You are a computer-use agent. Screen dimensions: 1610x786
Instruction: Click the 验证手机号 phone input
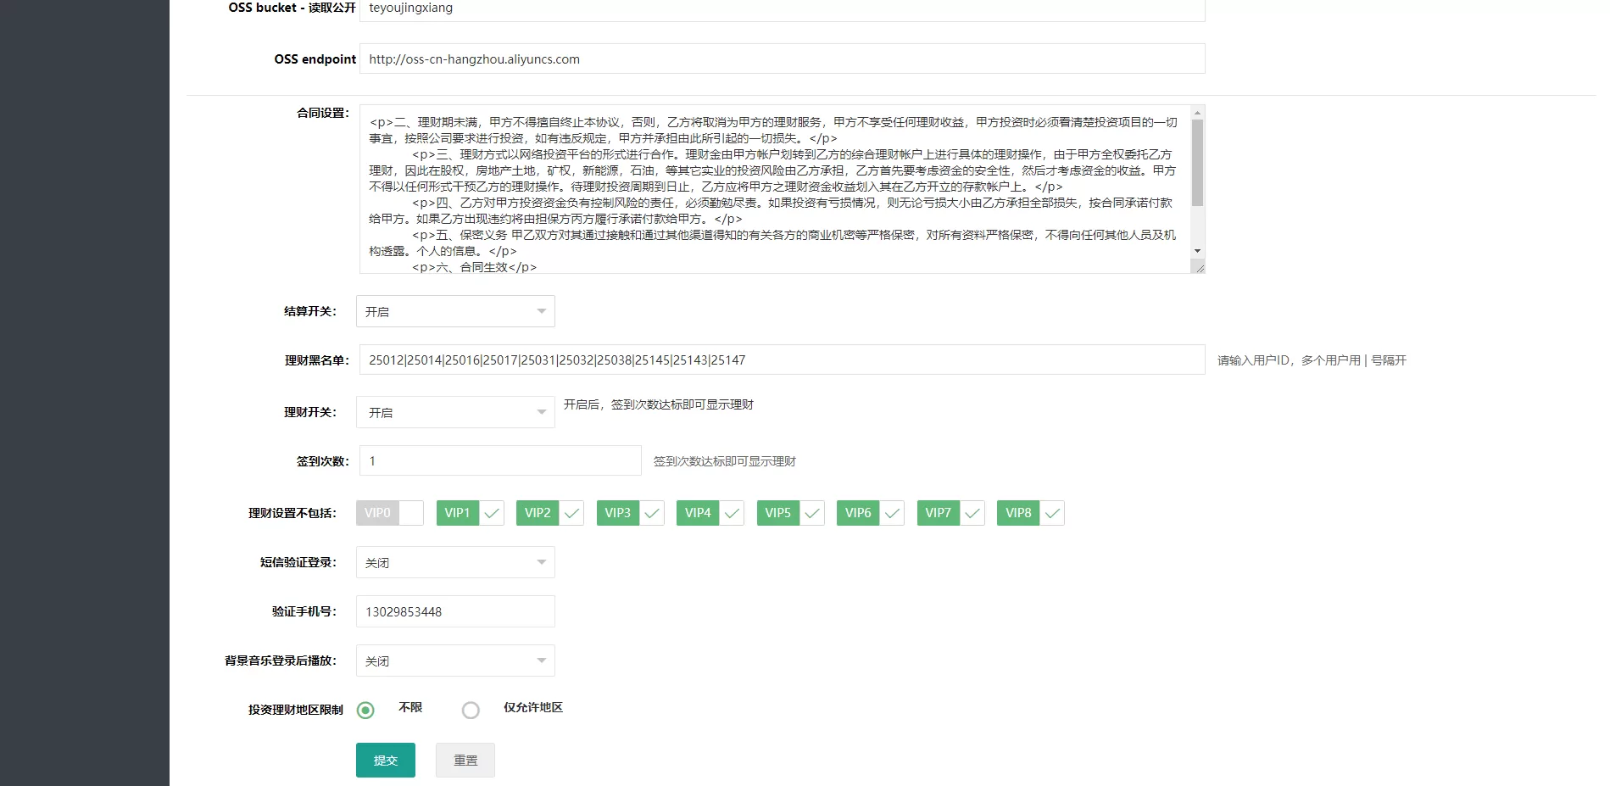tap(455, 610)
